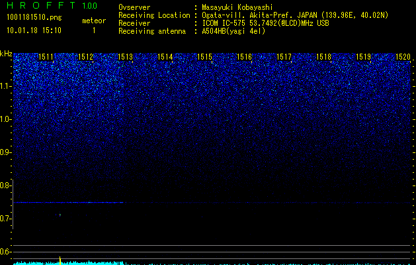This screenshot has width=416, height=265.
Task: Click the 1514 time marker
Action: 165,56
